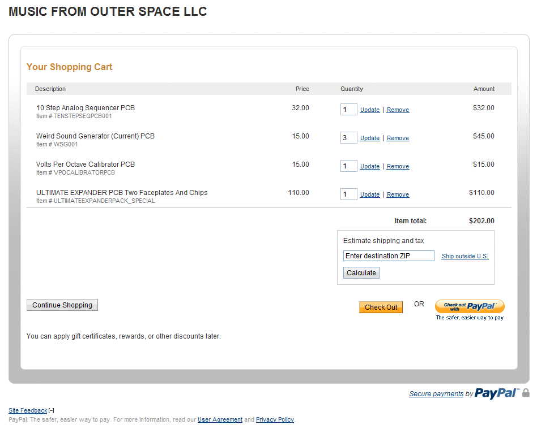This screenshot has width=537, height=429.
Task: Remove the 10 Step Analog Sequencer PCB
Action: pyautogui.click(x=398, y=110)
